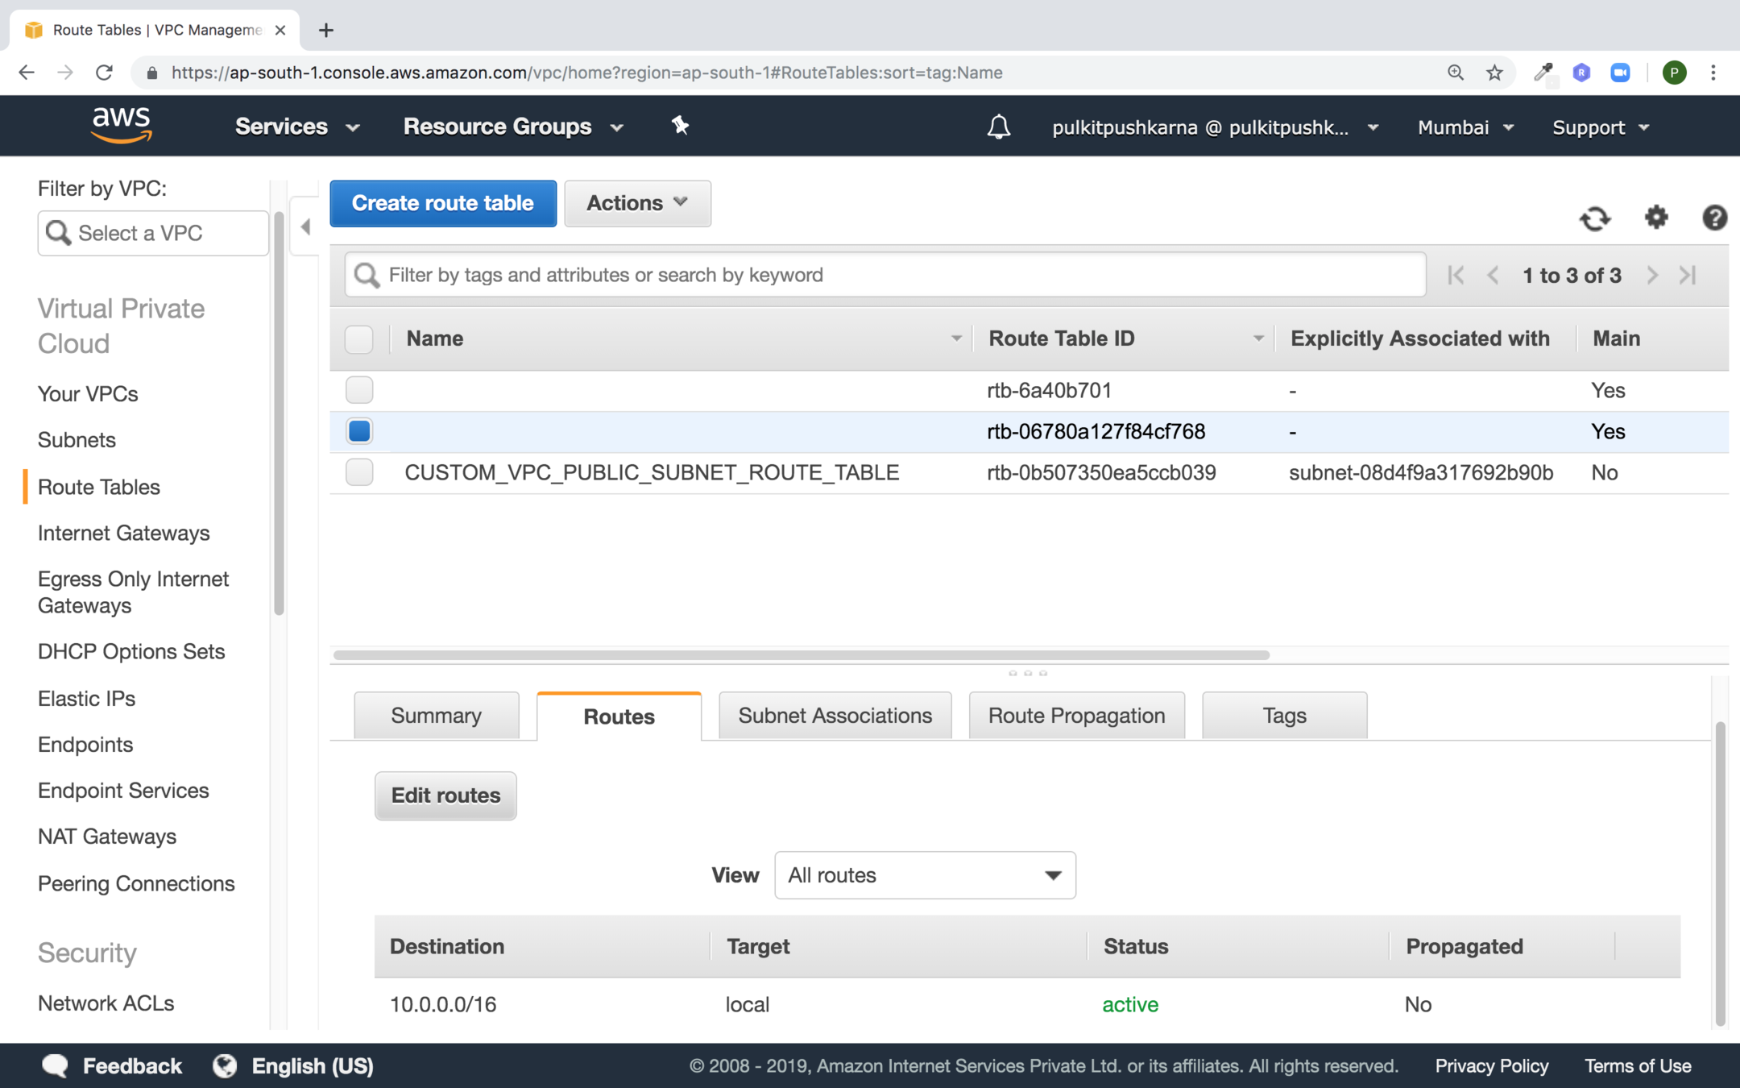This screenshot has height=1088, width=1740.
Task: Check the rtb-6a40b701 row checkbox
Action: (359, 390)
